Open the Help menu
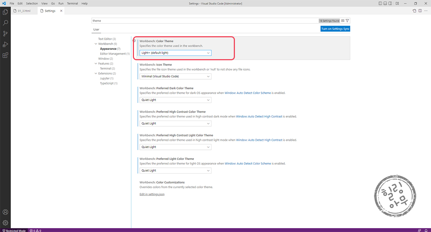Image resolution: width=431 pixels, height=232 pixels. (84, 3)
